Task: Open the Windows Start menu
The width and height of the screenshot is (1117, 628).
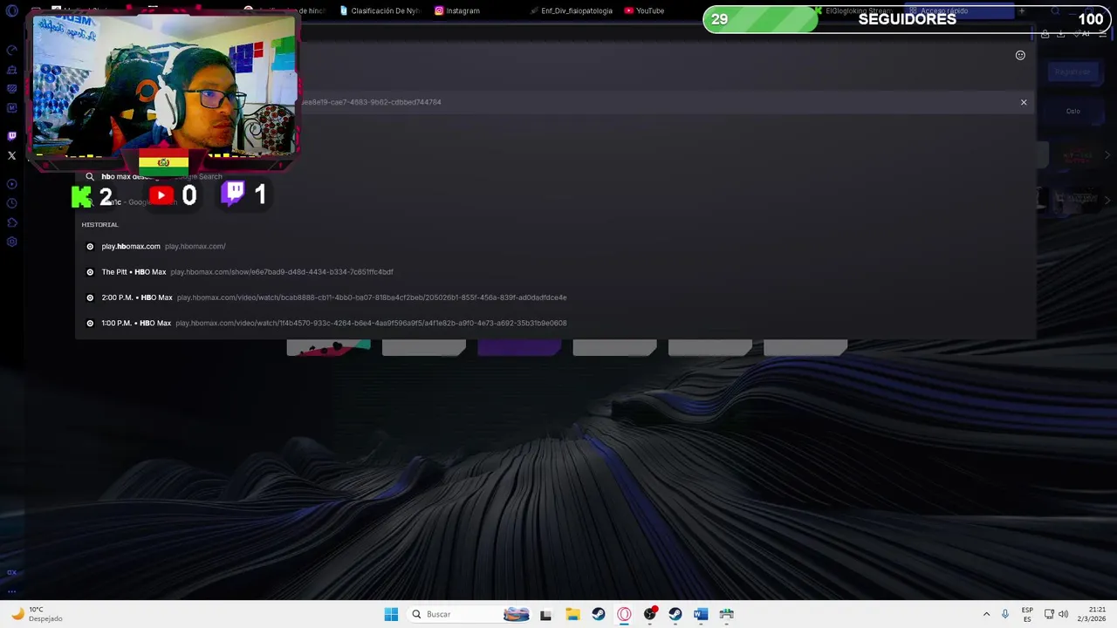Action: [391, 614]
